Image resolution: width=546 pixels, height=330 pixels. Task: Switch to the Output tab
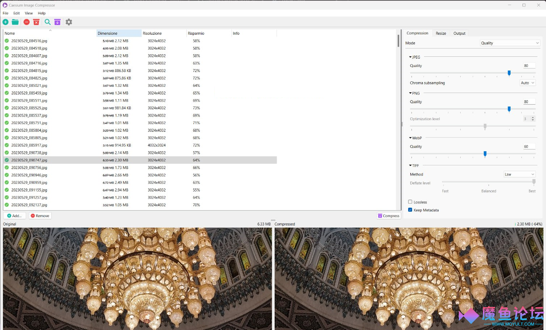(x=460, y=33)
